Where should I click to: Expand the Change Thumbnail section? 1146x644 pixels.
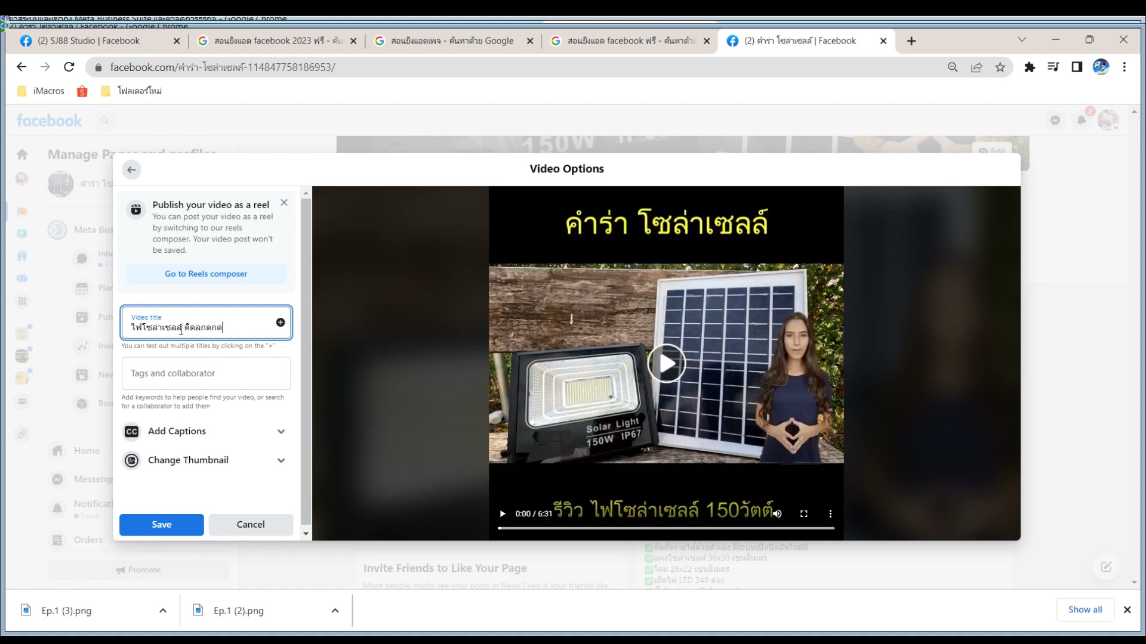click(x=281, y=460)
